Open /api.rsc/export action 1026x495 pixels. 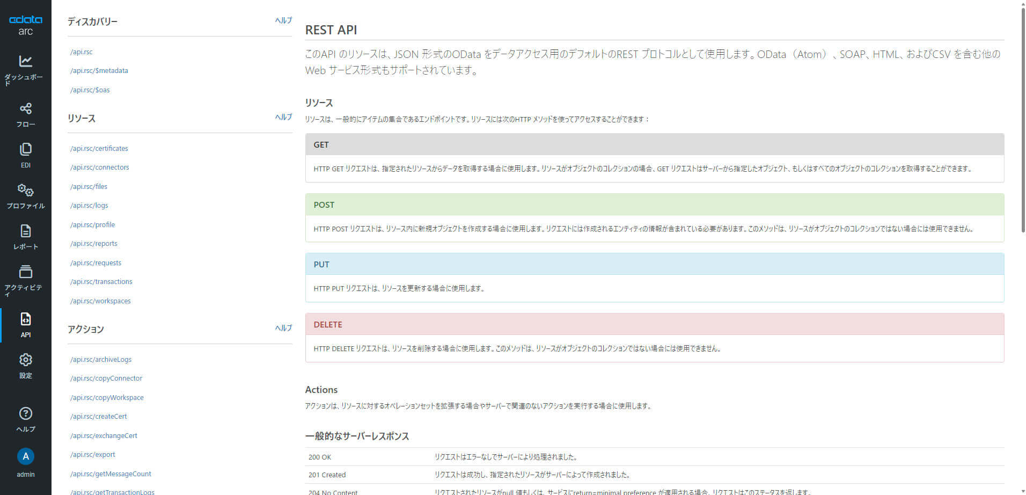point(92,455)
